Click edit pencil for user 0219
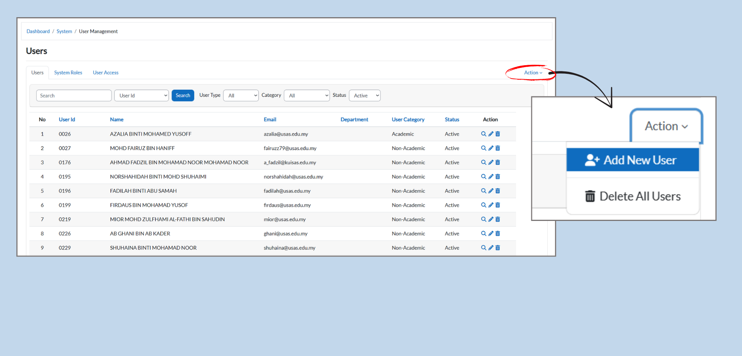742x356 pixels. click(x=491, y=219)
